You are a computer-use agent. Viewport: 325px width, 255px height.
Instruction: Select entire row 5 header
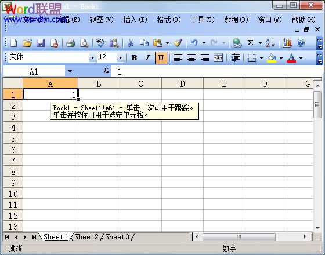click(x=13, y=139)
